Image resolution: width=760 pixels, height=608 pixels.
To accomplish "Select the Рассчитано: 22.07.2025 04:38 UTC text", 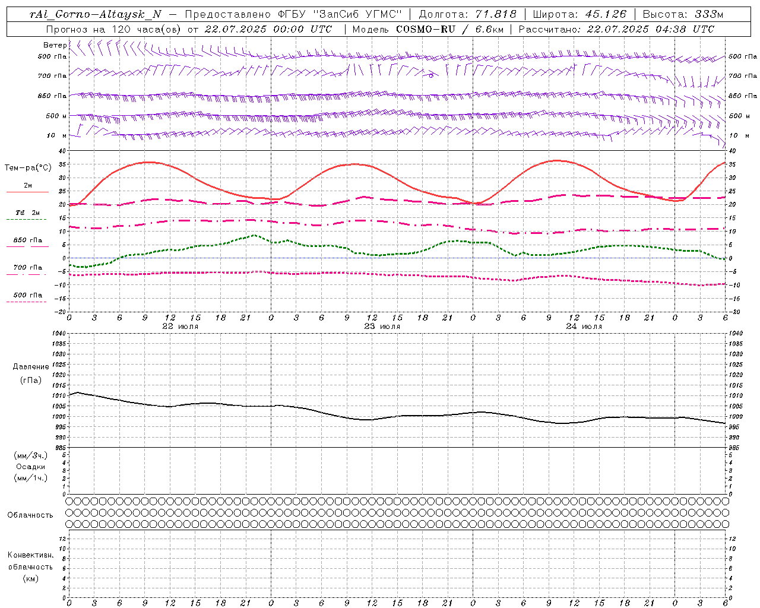I will point(616,29).
